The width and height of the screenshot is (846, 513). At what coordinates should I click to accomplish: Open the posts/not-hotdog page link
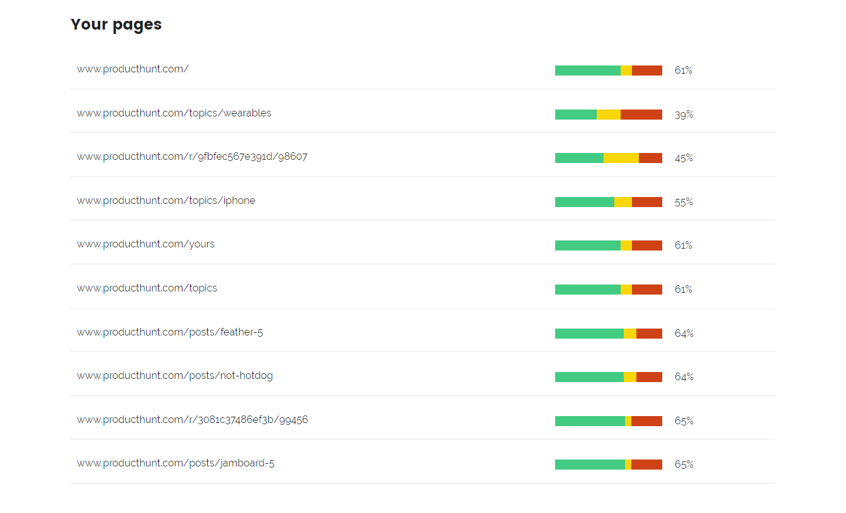[x=175, y=376]
